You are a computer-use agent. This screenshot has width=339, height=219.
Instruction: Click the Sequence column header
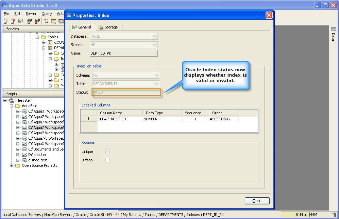pos(196,113)
